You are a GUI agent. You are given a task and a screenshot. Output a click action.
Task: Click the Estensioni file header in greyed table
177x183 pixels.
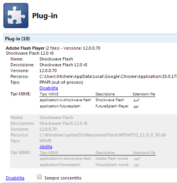pyautogui.click(x=144, y=153)
